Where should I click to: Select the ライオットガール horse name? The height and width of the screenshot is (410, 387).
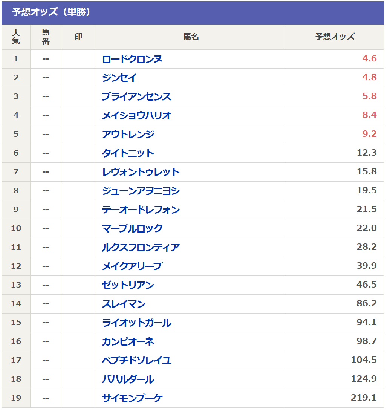point(136,323)
